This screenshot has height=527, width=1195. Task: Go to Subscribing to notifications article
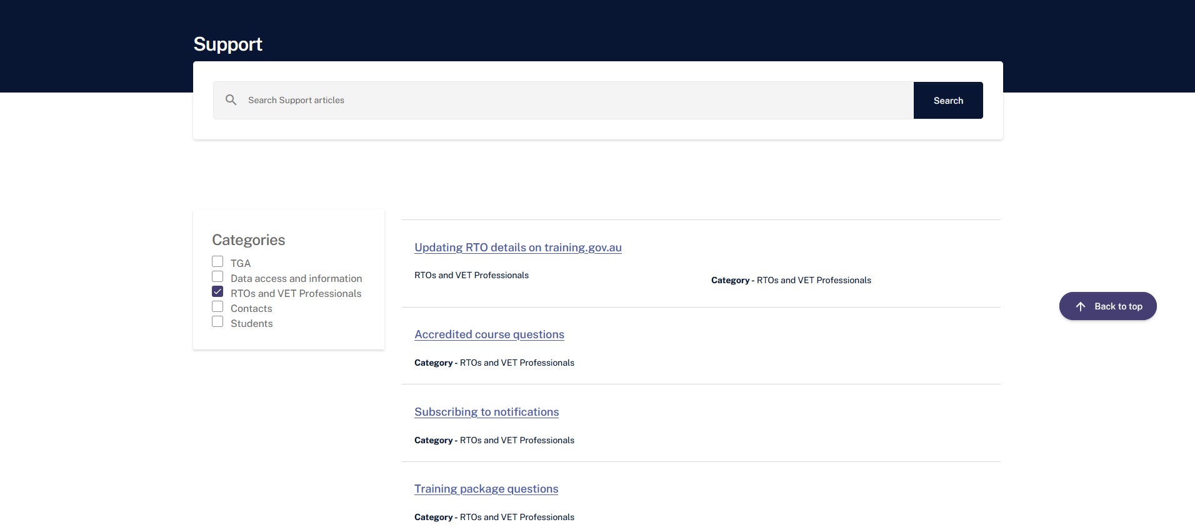click(x=486, y=412)
